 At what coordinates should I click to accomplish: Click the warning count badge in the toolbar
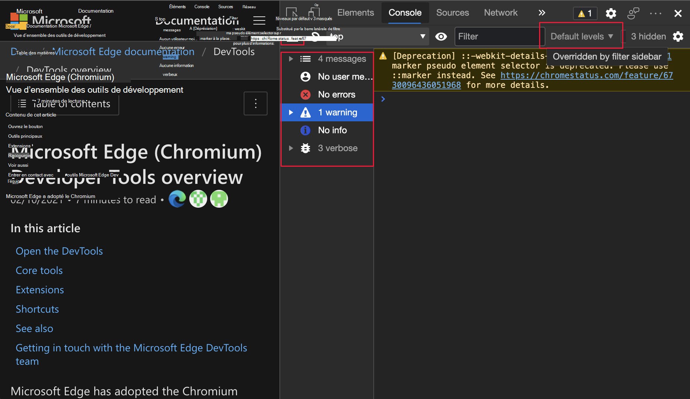pyautogui.click(x=585, y=13)
